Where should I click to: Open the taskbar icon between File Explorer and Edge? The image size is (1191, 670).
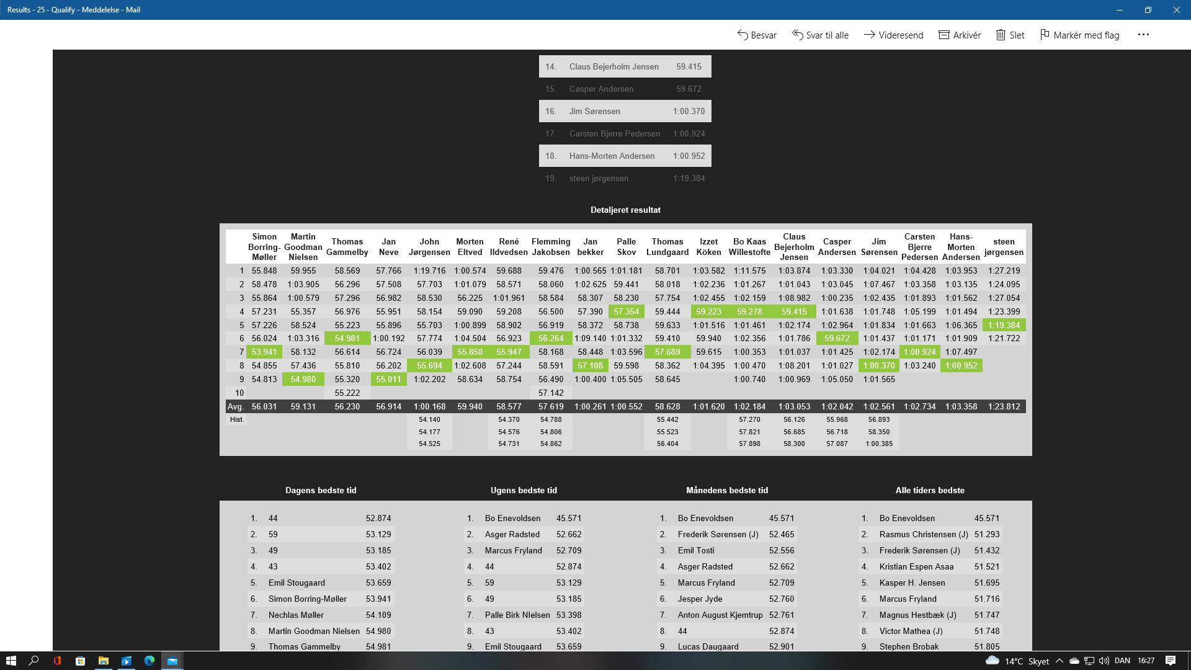127,661
